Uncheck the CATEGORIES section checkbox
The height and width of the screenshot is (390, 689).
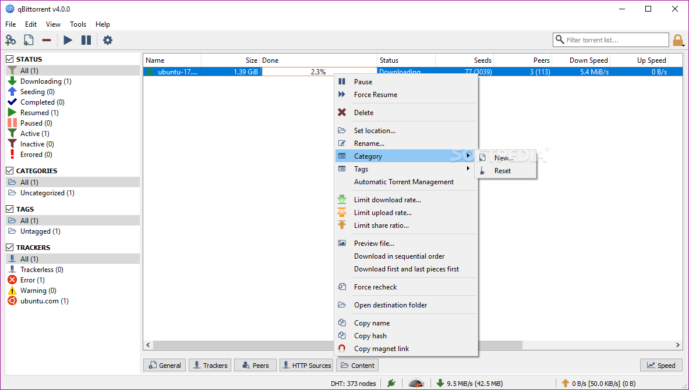(10, 170)
